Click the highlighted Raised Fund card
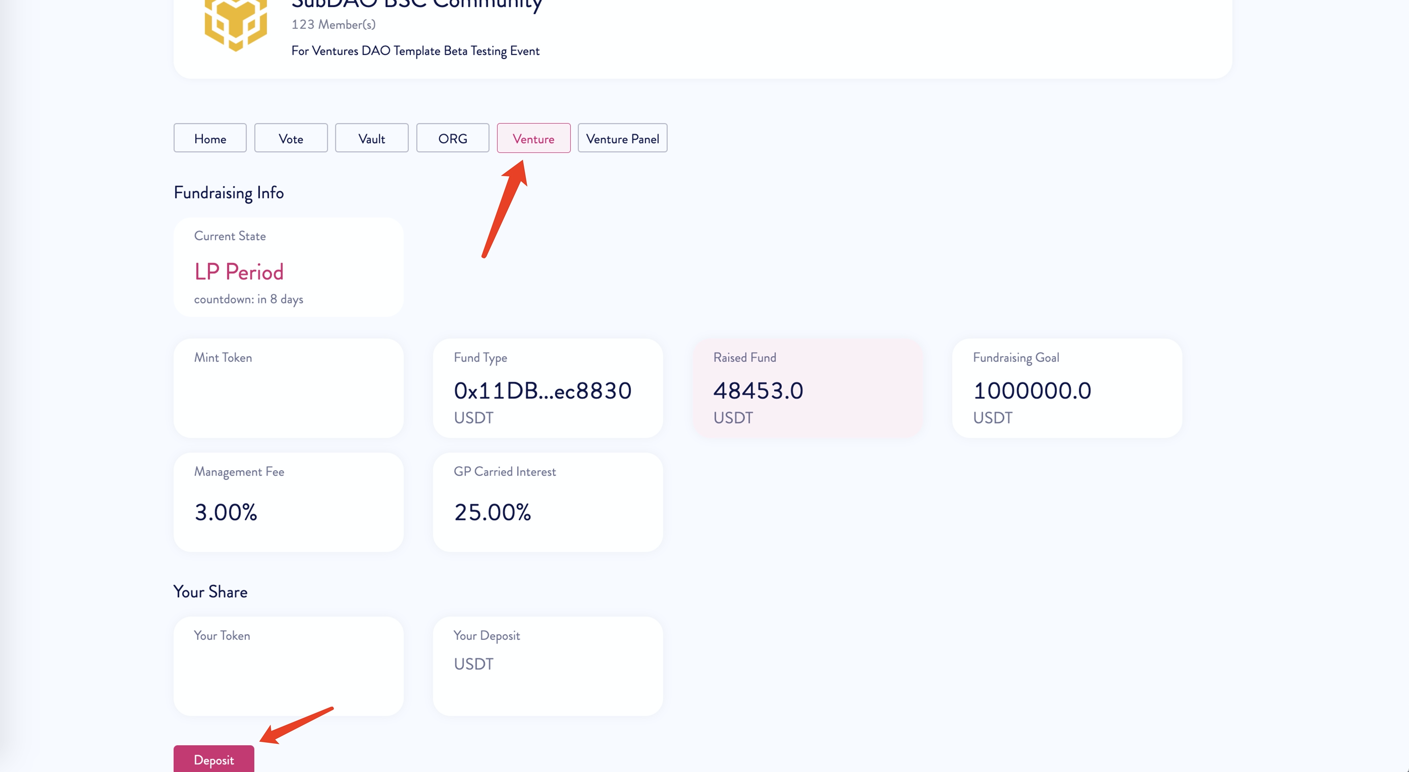 (x=807, y=388)
